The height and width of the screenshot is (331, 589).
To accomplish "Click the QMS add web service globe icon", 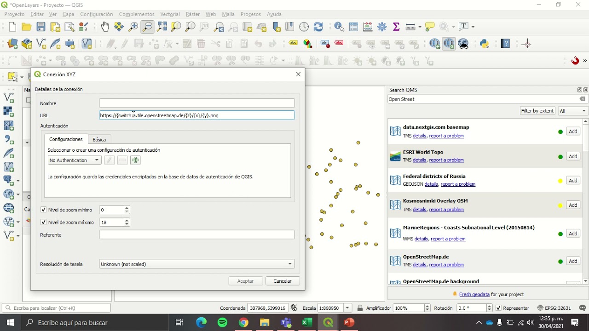I will tap(435, 44).
